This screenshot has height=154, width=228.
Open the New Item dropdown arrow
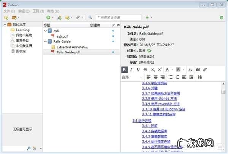(x=53, y=17)
